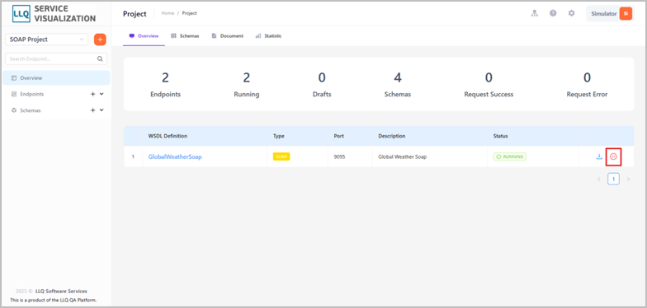Switch to the Schemas tab
The image size is (647, 308).
[185, 36]
